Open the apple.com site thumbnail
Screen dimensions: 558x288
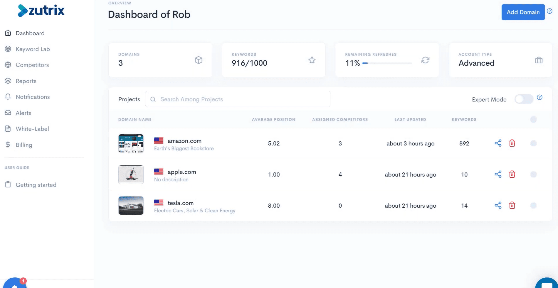131,175
